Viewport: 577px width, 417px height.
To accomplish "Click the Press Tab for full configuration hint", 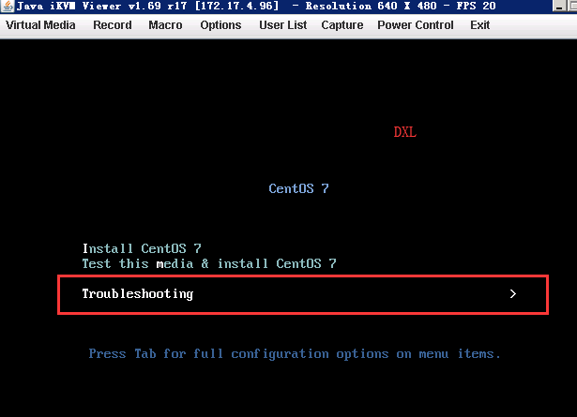I will tap(295, 354).
